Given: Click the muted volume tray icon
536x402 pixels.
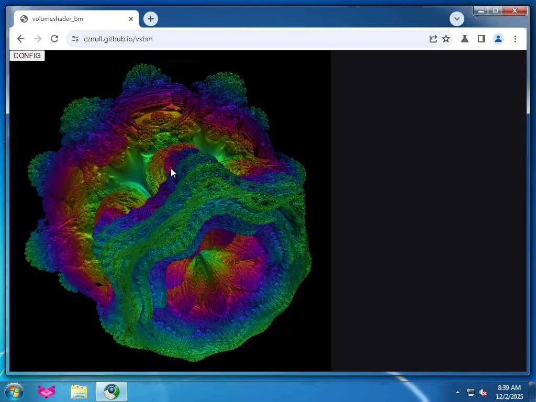Looking at the screenshot, I should pos(483,393).
